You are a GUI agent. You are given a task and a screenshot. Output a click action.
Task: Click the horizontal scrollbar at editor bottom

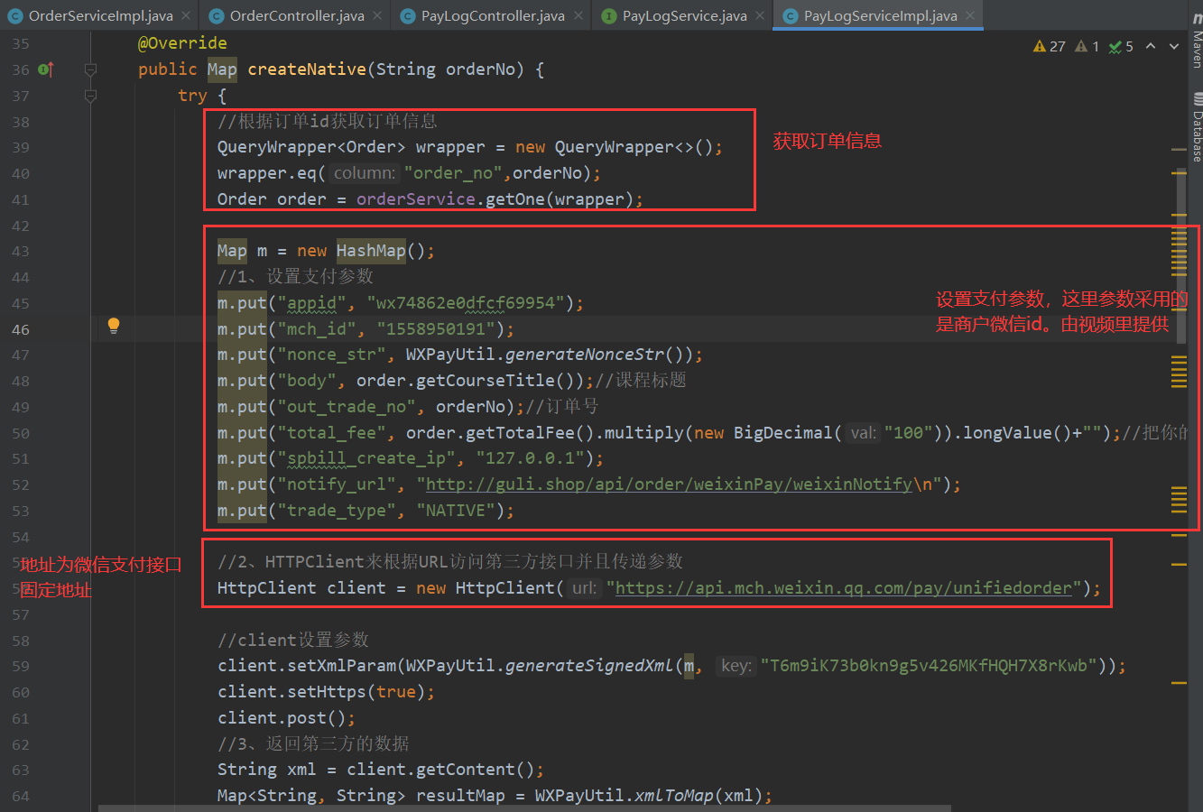(x=524, y=807)
